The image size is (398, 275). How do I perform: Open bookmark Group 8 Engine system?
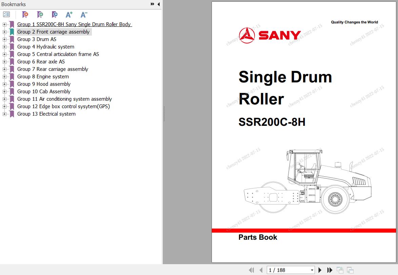(x=43, y=77)
